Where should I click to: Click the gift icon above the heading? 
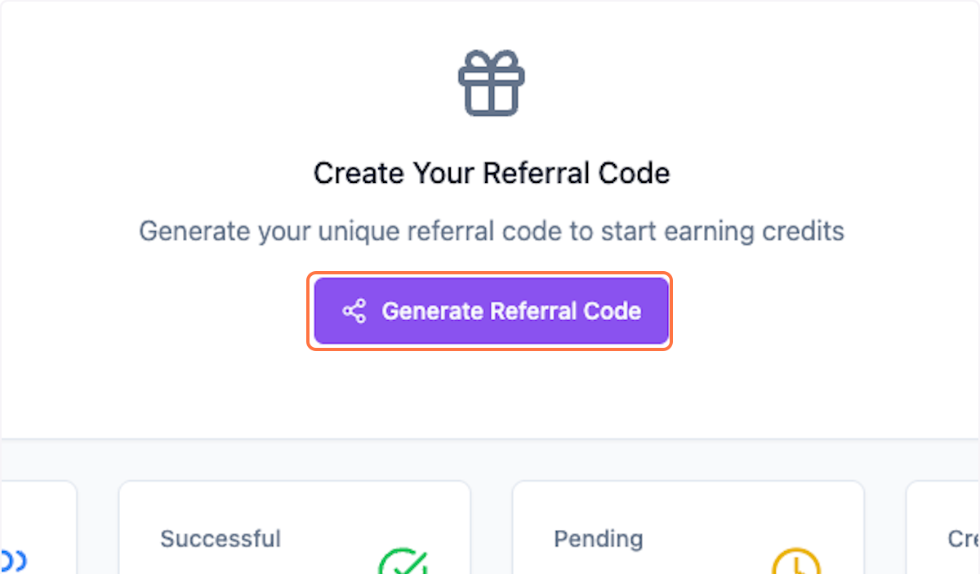(x=490, y=82)
